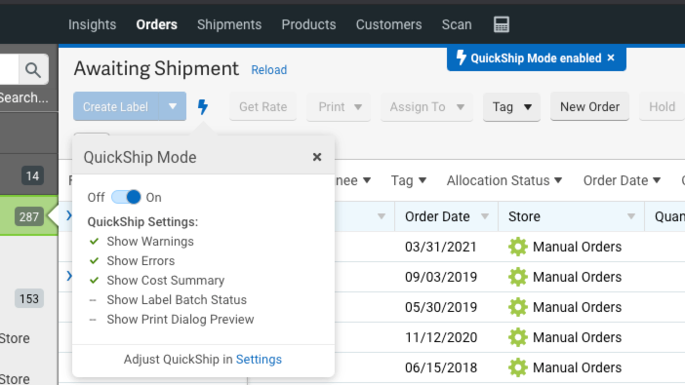Viewport: 685px width, 385px height.
Task: Go to the Shipments tab
Action: click(229, 24)
